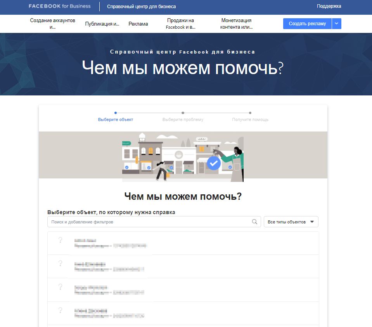Open the Поддержка link
Image resolution: width=372 pixels, height=327 pixels.
coord(329,6)
